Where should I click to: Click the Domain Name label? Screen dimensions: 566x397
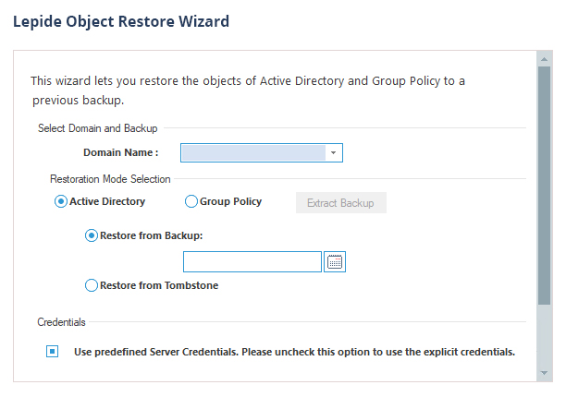point(120,152)
